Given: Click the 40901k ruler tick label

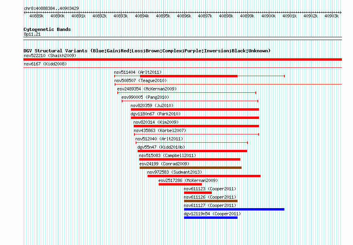Looking at the screenshot, I should 290,16.
